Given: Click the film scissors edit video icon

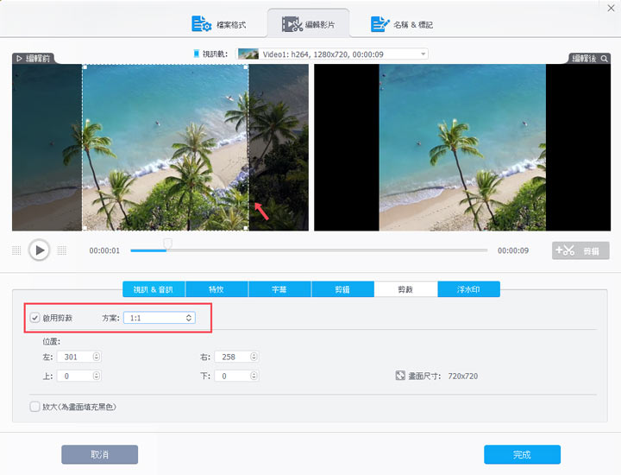Looking at the screenshot, I should pyautogui.click(x=292, y=24).
